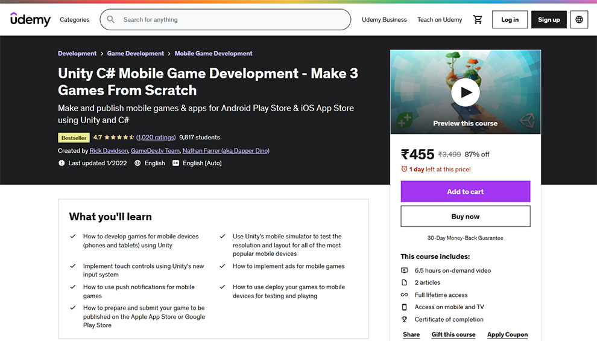Screen dimensions: 597x341
Task: Click the Buy now button
Action: tap(465, 216)
